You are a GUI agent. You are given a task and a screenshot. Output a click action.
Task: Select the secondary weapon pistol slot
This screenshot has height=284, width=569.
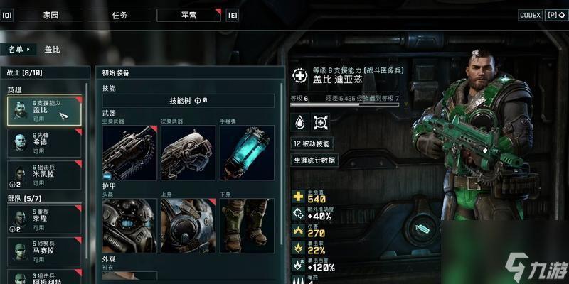coord(188,153)
